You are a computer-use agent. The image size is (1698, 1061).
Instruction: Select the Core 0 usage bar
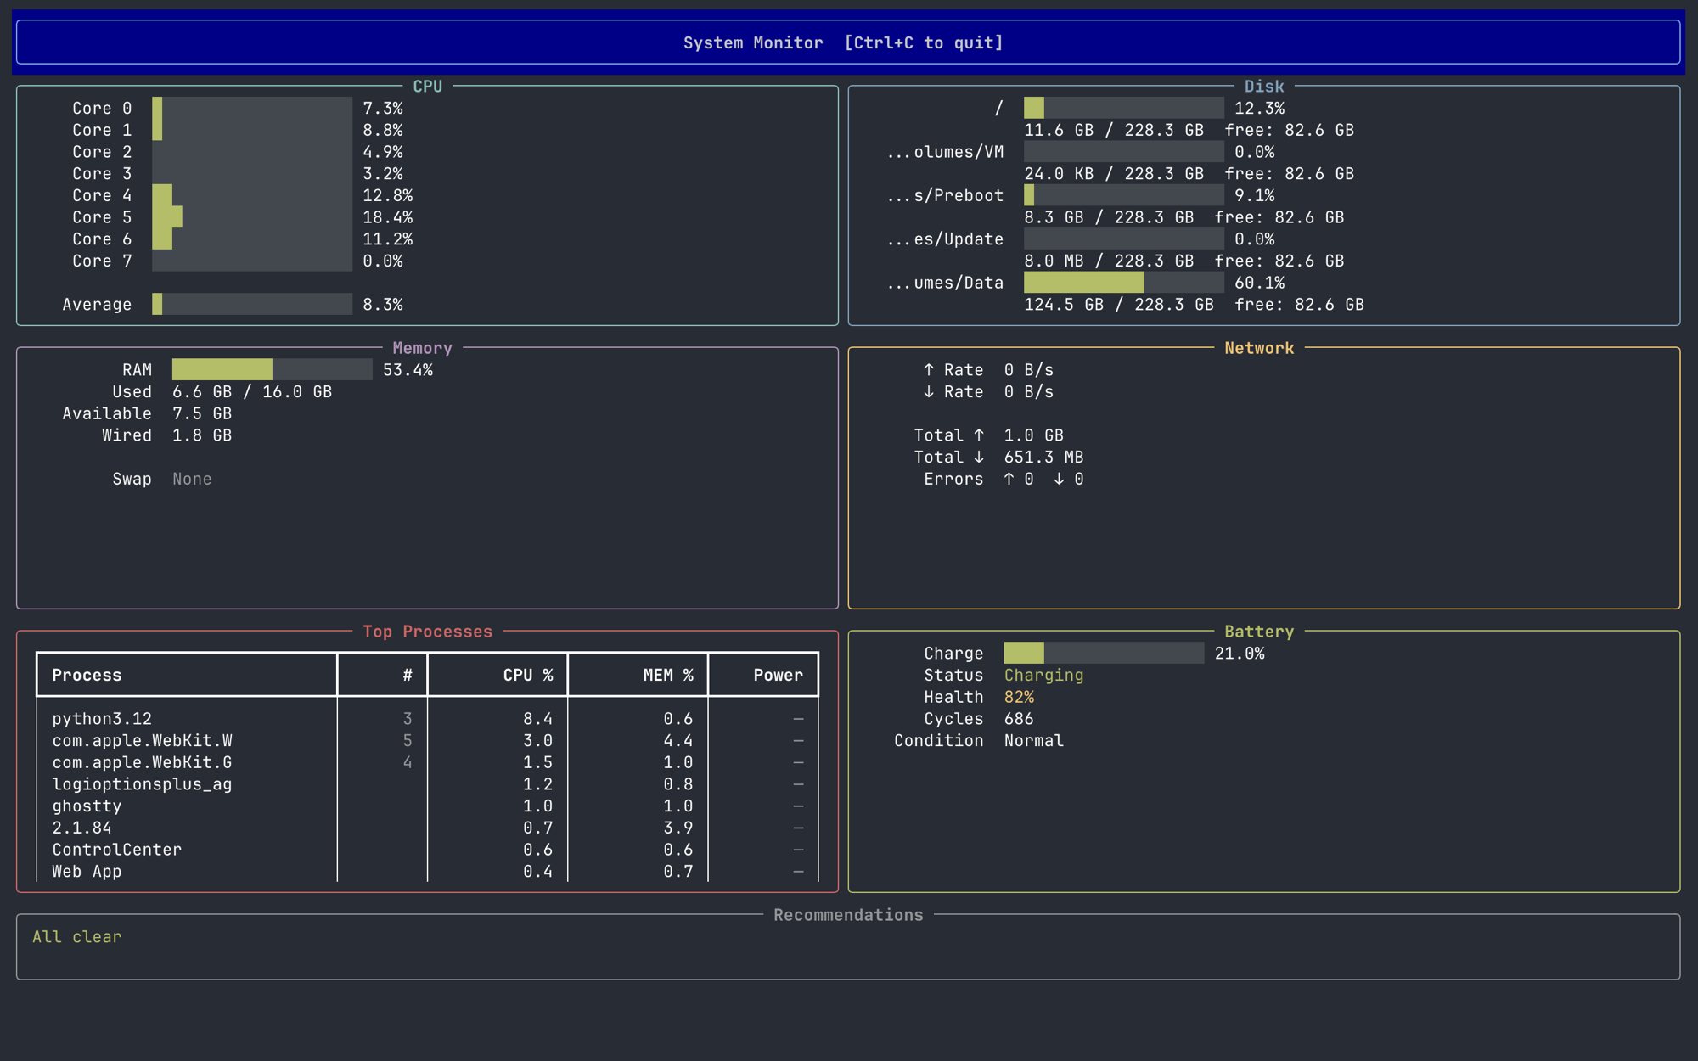pyautogui.click(x=252, y=108)
